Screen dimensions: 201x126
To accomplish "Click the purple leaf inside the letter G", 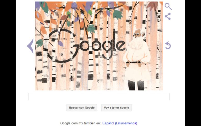I will (x=61, y=44).
